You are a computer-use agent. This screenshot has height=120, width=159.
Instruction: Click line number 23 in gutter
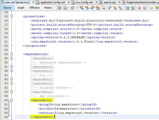tap(6, 50)
